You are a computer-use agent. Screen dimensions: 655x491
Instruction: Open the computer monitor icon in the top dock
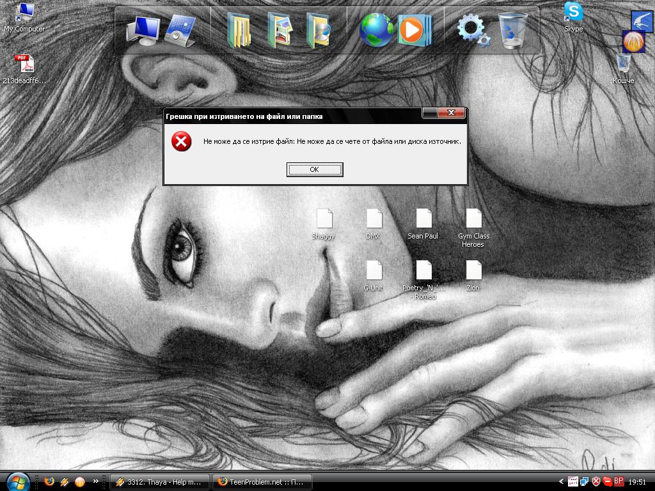click(143, 31)
